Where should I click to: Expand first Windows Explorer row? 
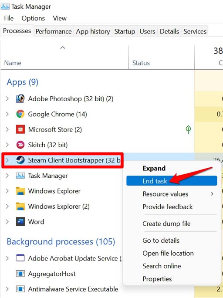pos(7,191)
